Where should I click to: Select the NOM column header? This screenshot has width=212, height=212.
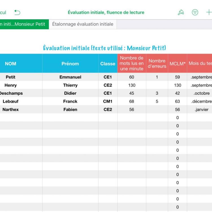[21, 63]
